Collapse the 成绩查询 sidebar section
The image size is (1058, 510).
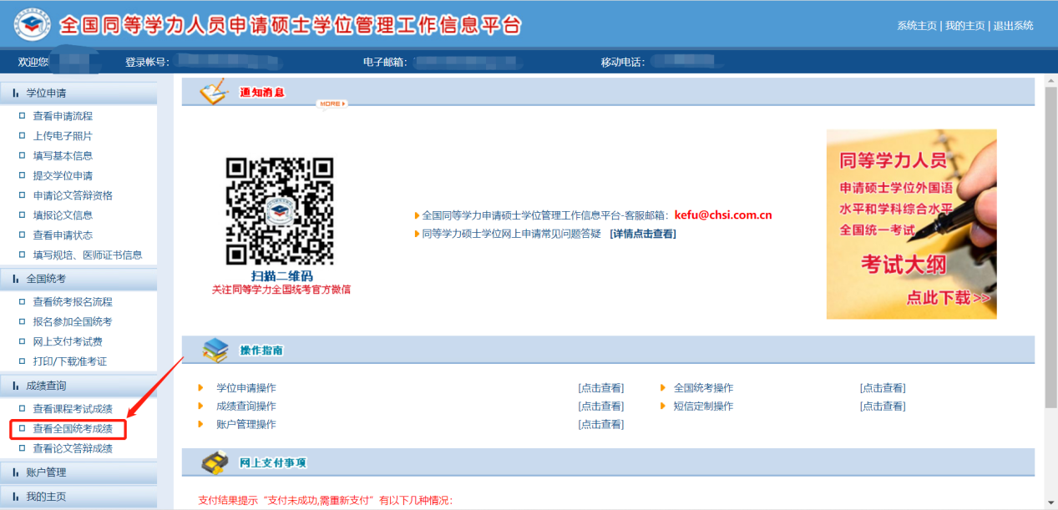pos(78,386)
